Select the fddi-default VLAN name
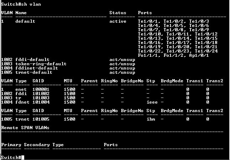The width and height of the screenshot is (230, 160). pos(32,60)
